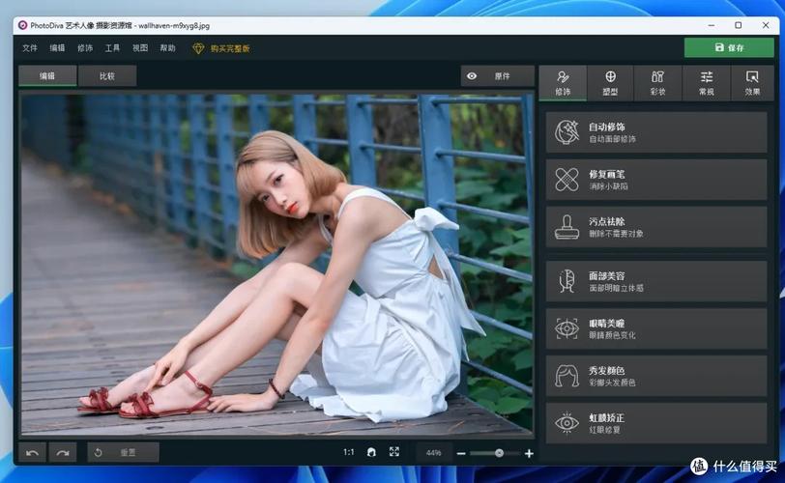Switch to the 比较 compare tab
Image resolution: width=785 pixels, height=483 pixels.
[x=107, y=76]
